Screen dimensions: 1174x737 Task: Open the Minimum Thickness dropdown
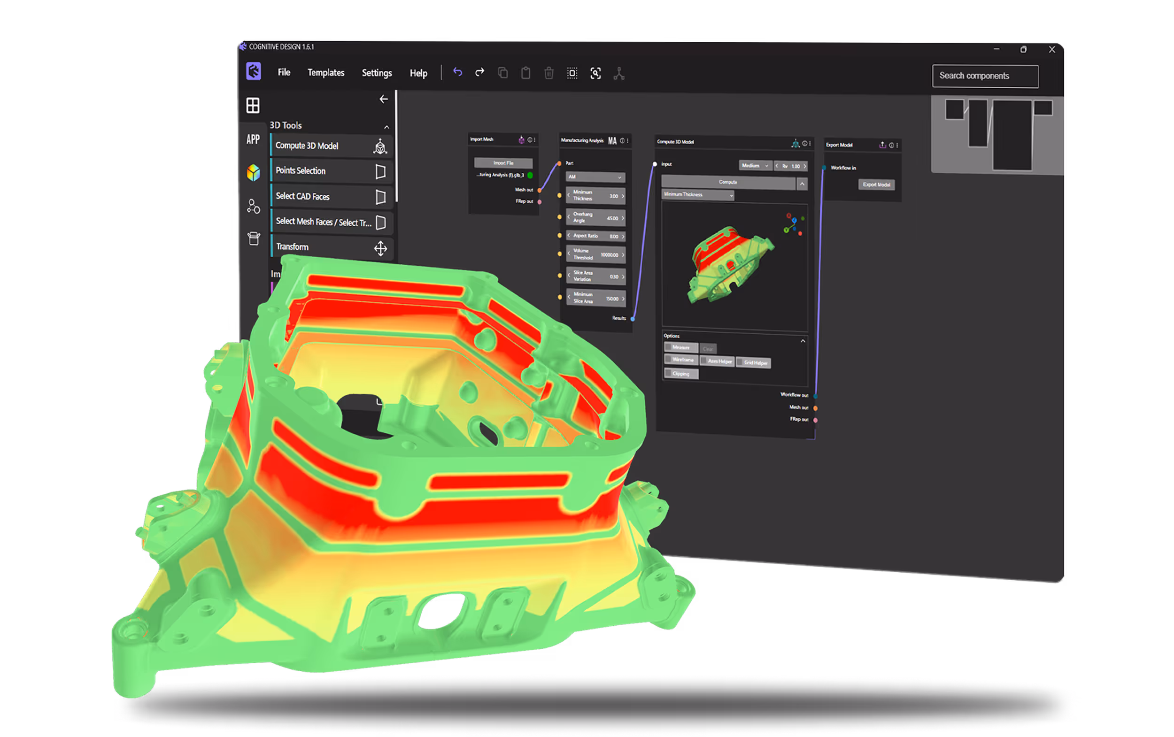(x=698, y=194)
